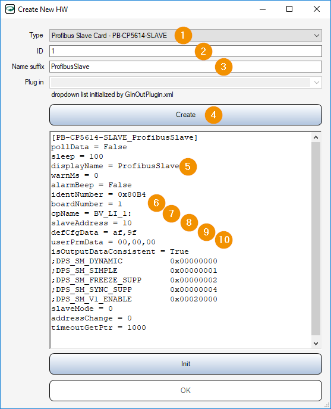Click the boardNumber = 1 line

[x=87, y=204]
